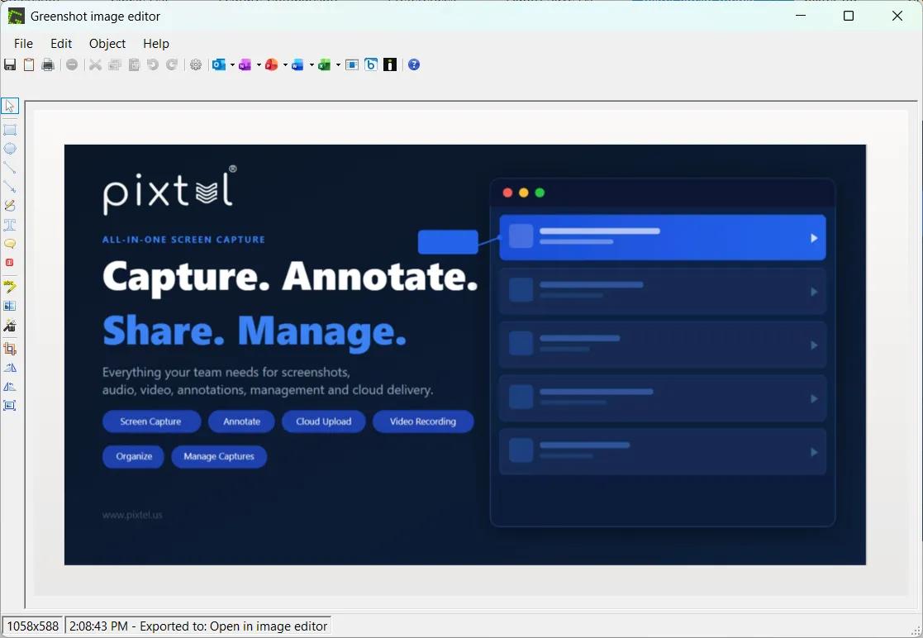The width and height of the screenshot is (923, 638).
Task: Select the Selection (cursor) tool
Action: point(10,106)
